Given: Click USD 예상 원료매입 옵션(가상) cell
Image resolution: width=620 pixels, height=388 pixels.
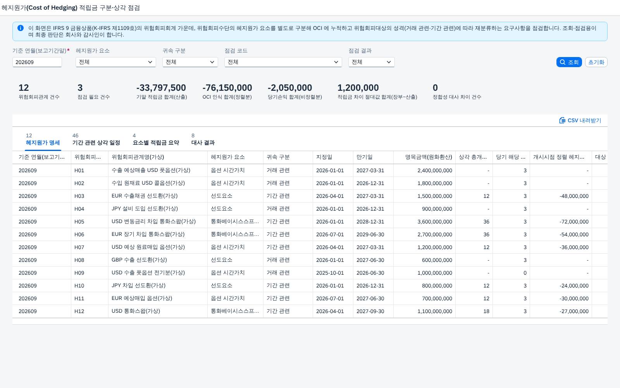Looking at the screenshot, I should click(158, 247).
